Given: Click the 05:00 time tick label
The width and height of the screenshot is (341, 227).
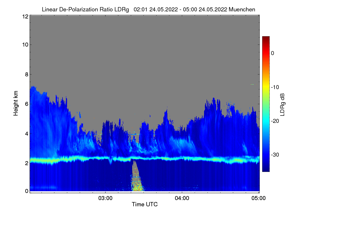Looking at the screenshot, I should coord(259,198).
